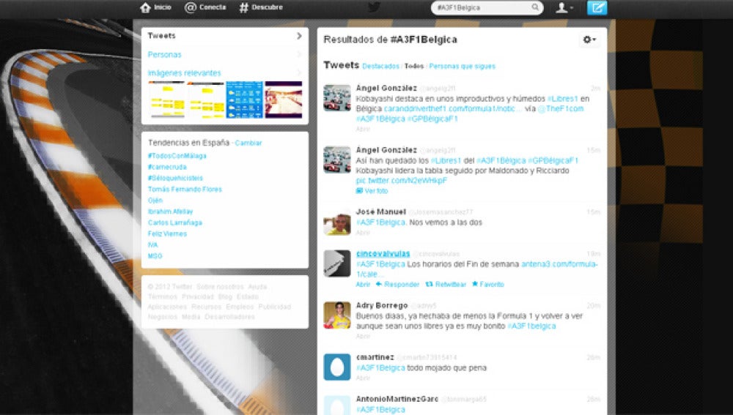Screen dimensions: 733x415
Task: Click the search magnifier icon
Action: pyautogui.click(x=535, y=7)
